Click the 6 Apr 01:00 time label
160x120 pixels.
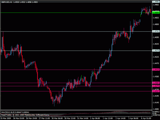pos(146,118)
